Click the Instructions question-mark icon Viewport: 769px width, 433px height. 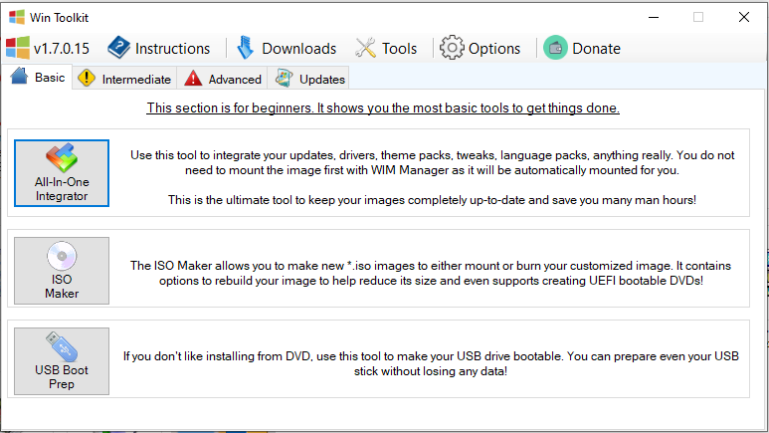(x=118, y=48)
